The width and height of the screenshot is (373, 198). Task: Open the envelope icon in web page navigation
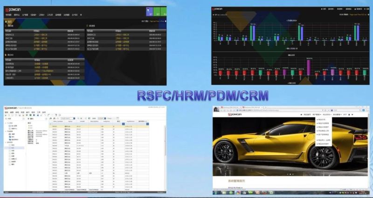(352, 114)
